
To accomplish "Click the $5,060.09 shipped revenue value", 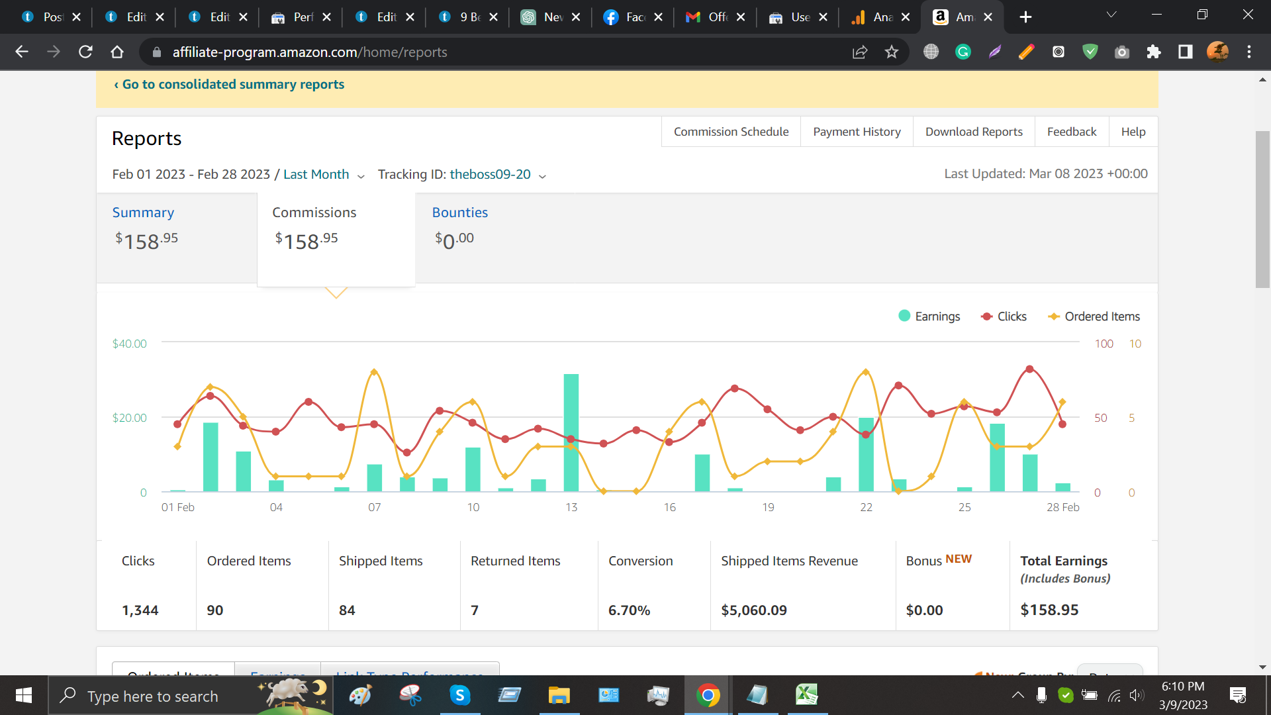I will (754, 610).
